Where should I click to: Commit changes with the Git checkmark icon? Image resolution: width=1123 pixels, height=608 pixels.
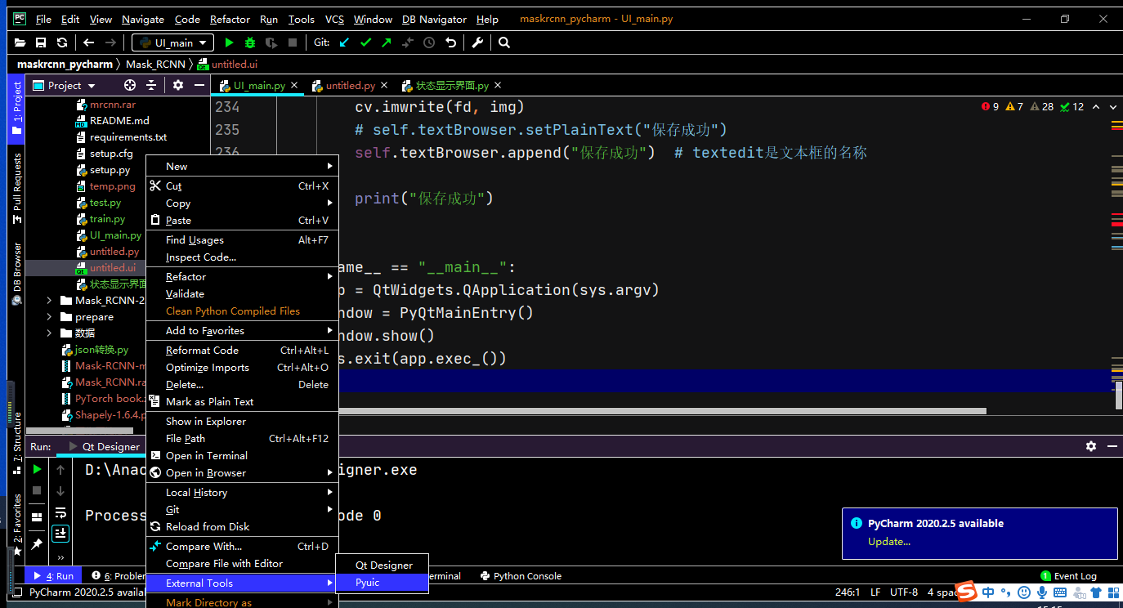tap(365, 42)
